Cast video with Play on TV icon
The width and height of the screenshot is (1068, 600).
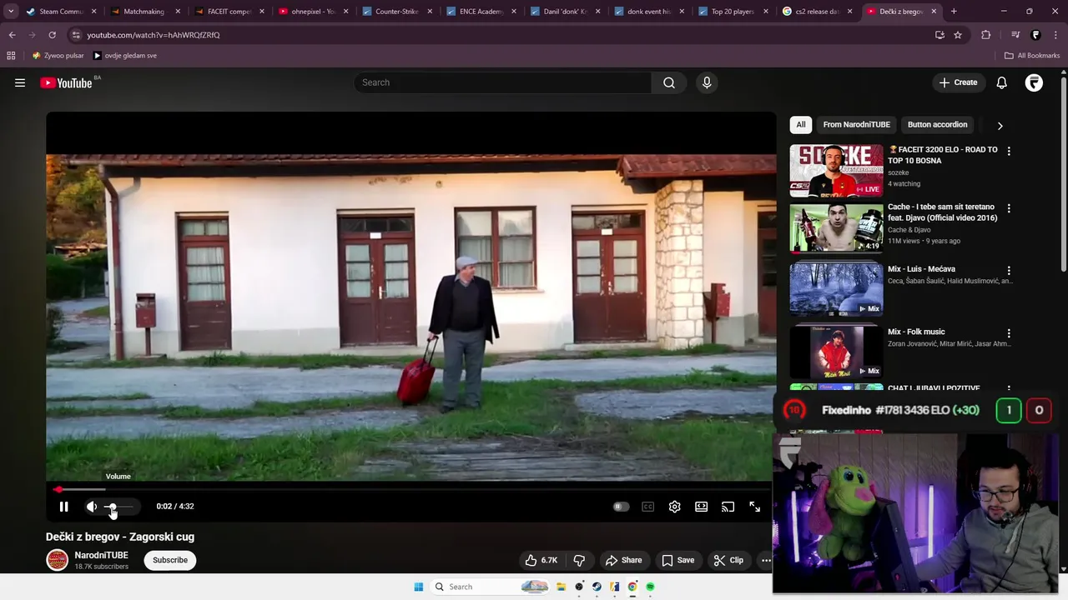pyautogui.click(x=728, y=507)
